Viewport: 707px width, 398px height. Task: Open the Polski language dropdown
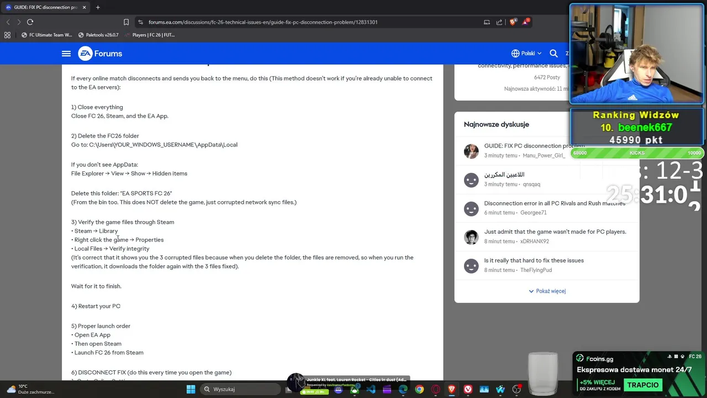(x=526, y=54)
